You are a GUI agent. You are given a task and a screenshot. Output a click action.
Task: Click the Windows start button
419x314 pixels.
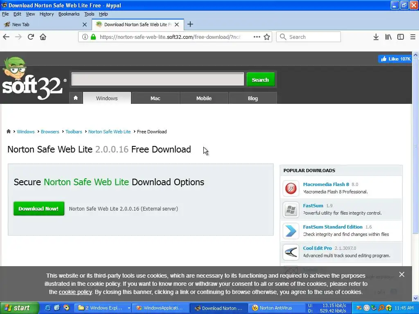click(x=19, y=308)
